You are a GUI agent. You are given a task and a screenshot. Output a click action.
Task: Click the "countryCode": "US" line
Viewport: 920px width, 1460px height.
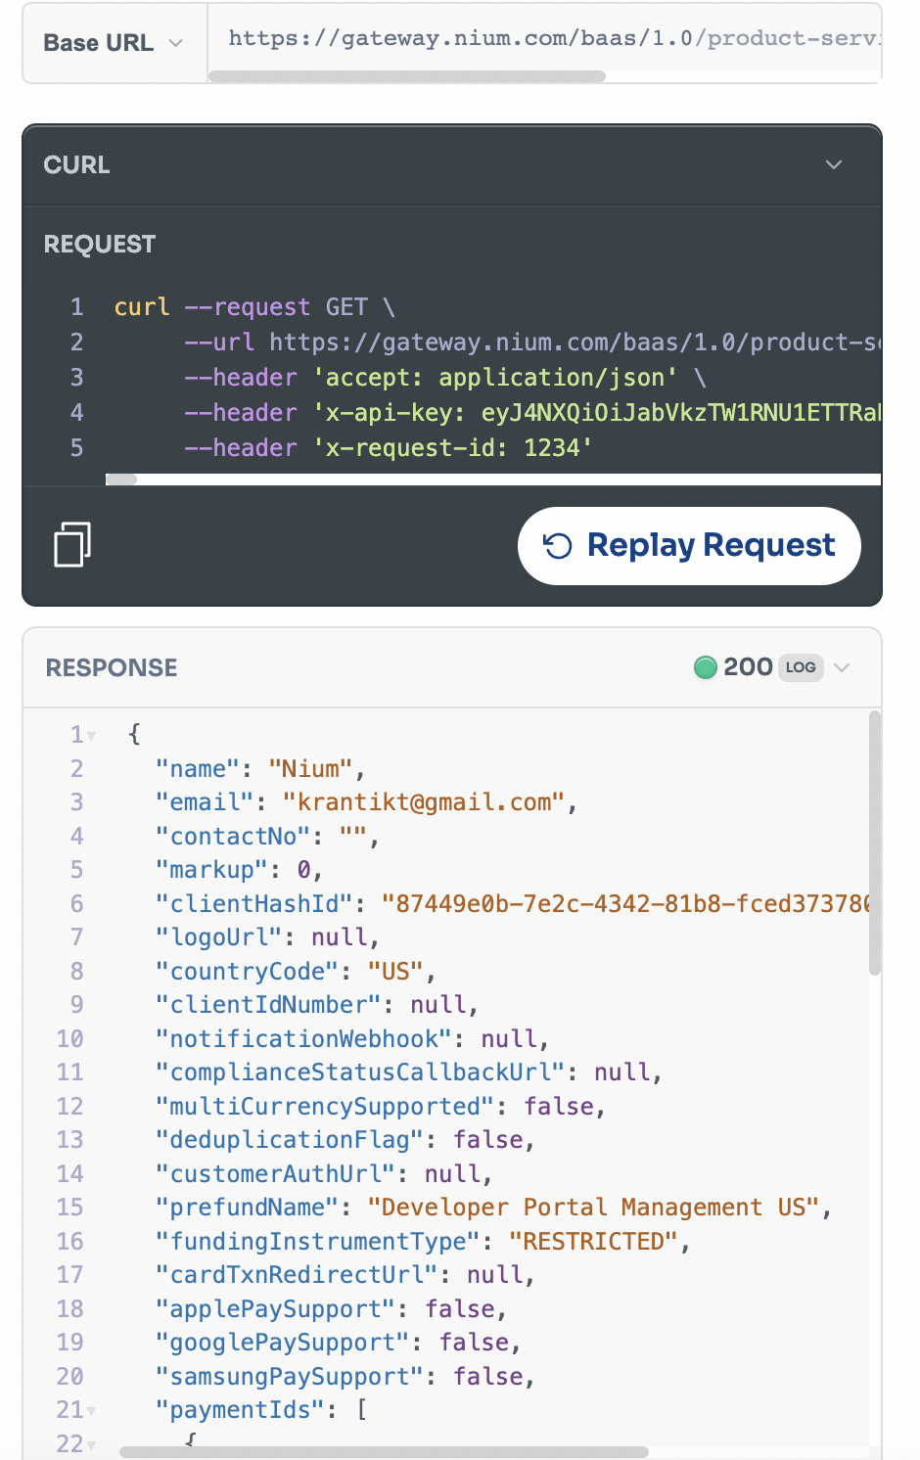coord(296,972)
